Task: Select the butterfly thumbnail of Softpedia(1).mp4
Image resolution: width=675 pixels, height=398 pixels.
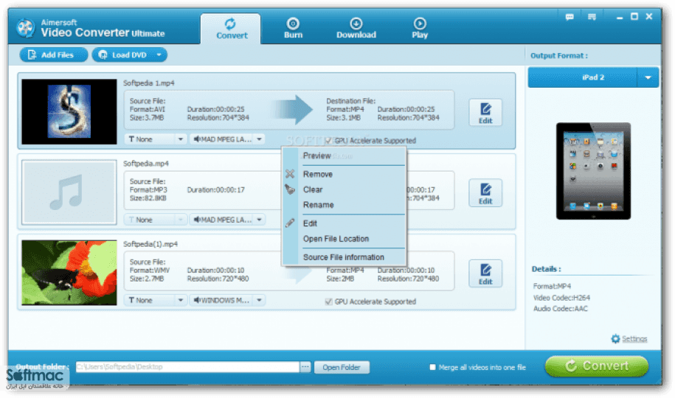Action: tap(69, 273)
